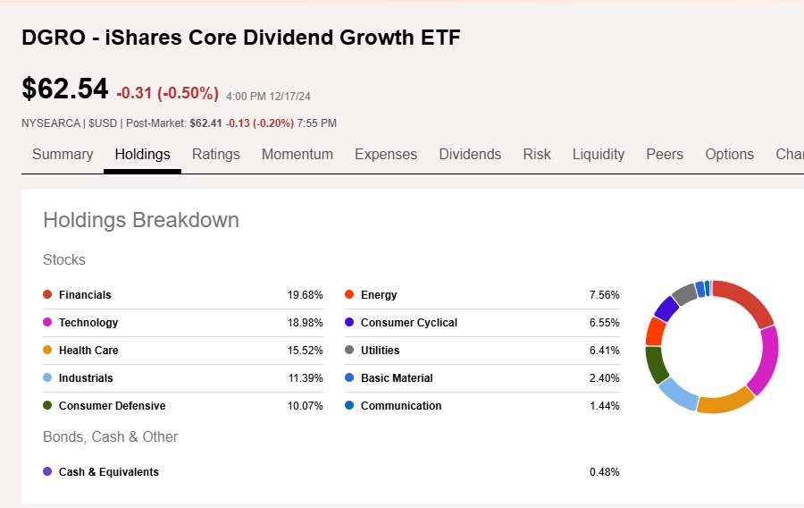Click the magenta Technology legend dot
The height and width of the screenshot is (508, 804).
pyautogui.click(x=47, y=322)
